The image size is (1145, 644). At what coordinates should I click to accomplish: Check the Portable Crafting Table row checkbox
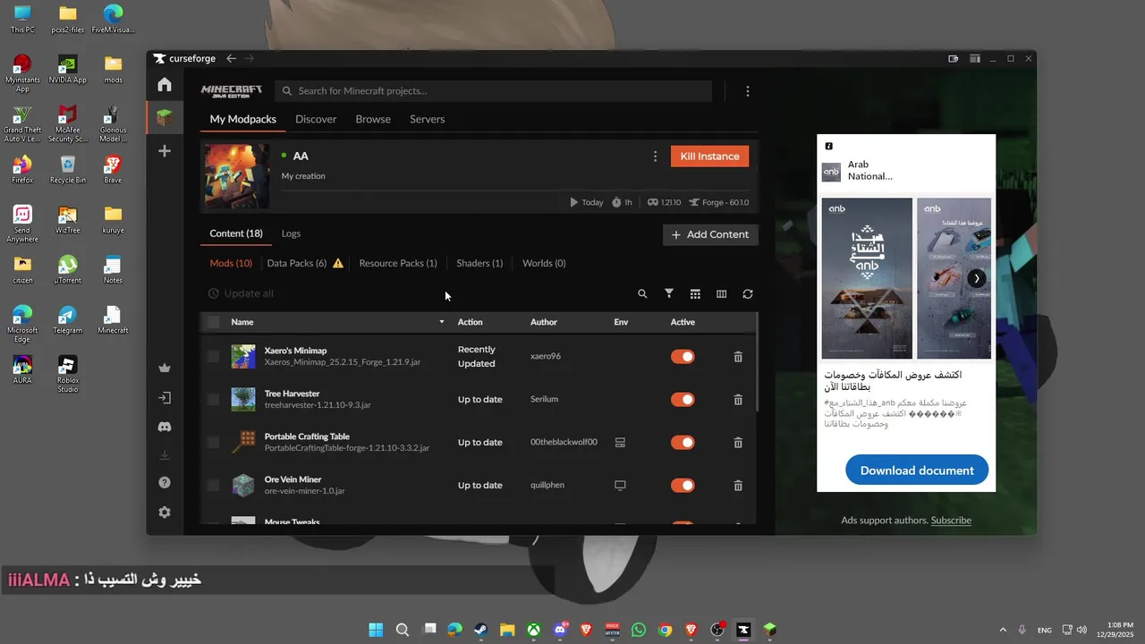coord(213,442)
